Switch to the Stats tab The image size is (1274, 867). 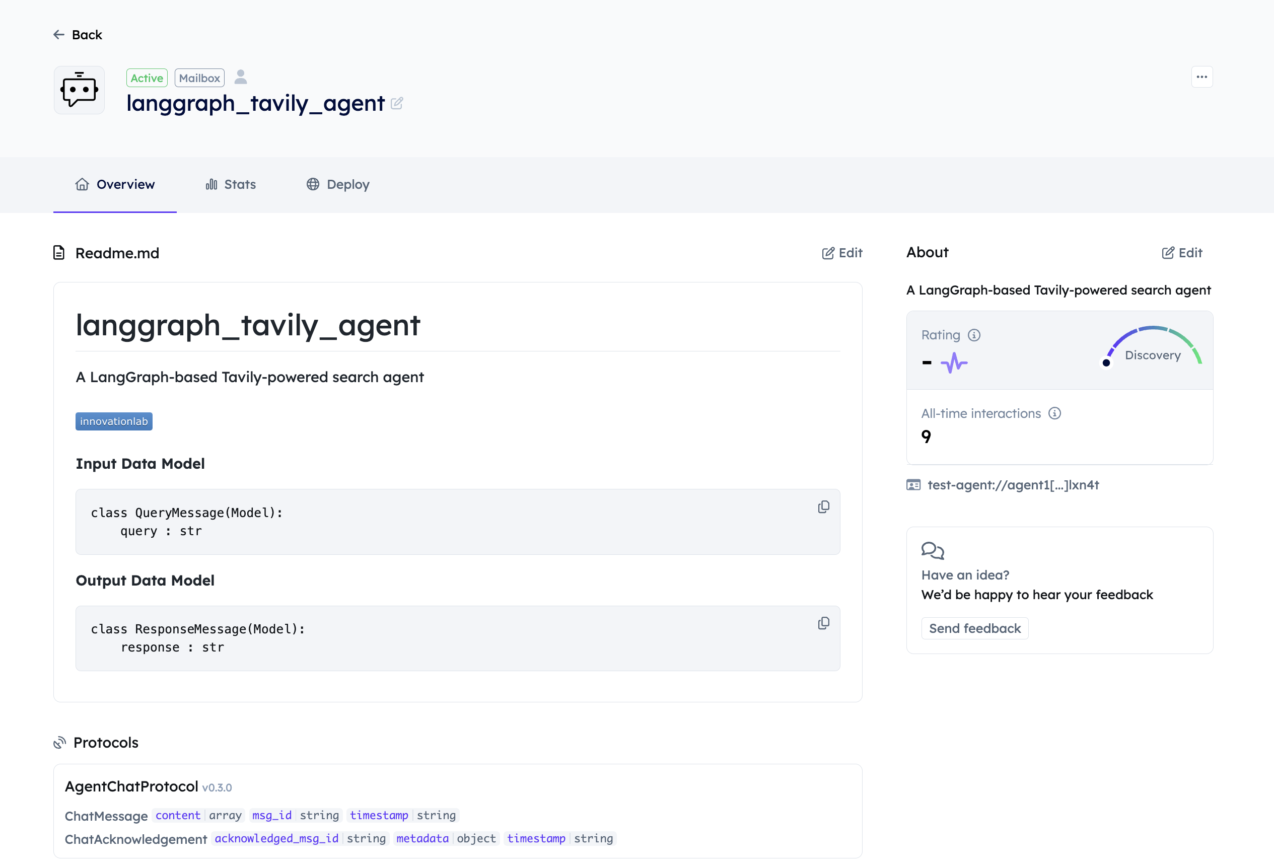231,184
